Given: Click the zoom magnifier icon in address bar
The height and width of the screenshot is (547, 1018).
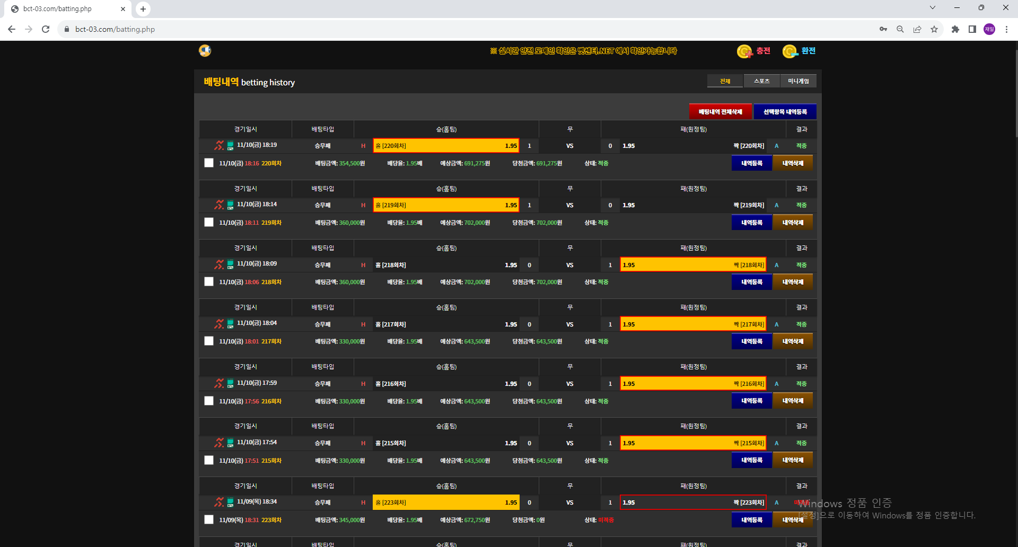Looking at the screenshot, I should point(900,29).
